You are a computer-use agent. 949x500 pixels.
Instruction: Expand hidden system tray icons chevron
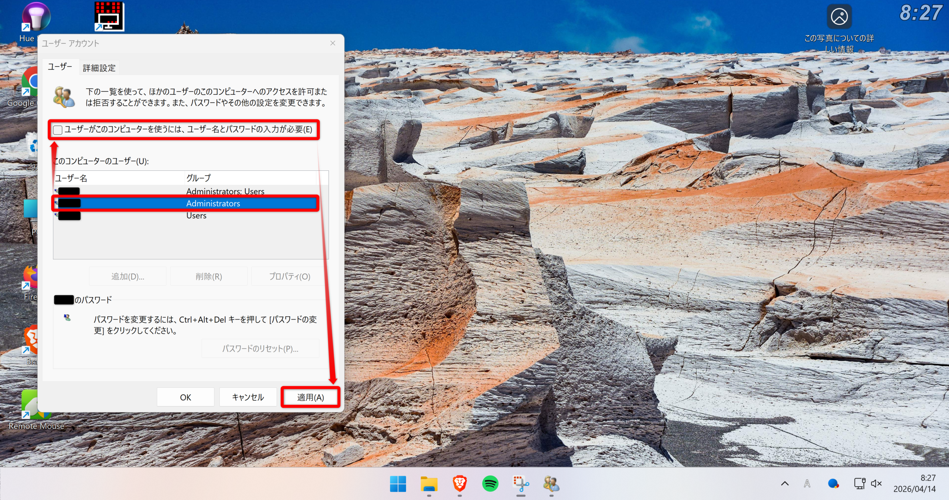[785, 483]
